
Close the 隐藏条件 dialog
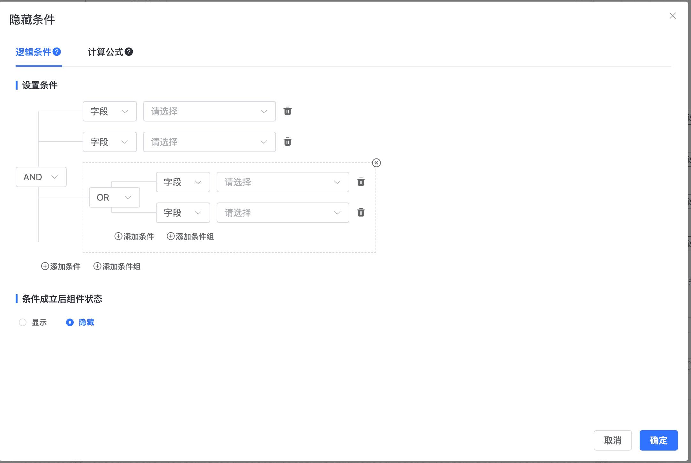pos(673,16)
